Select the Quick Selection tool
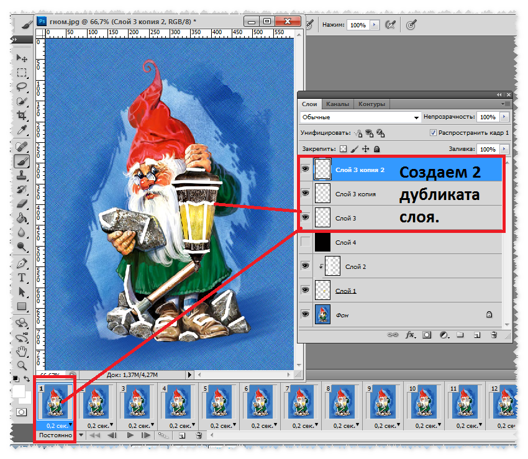528x459 pixels. 22,101
